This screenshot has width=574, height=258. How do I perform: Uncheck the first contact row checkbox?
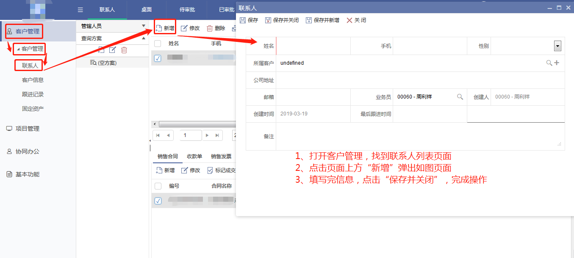click(158, 58)
